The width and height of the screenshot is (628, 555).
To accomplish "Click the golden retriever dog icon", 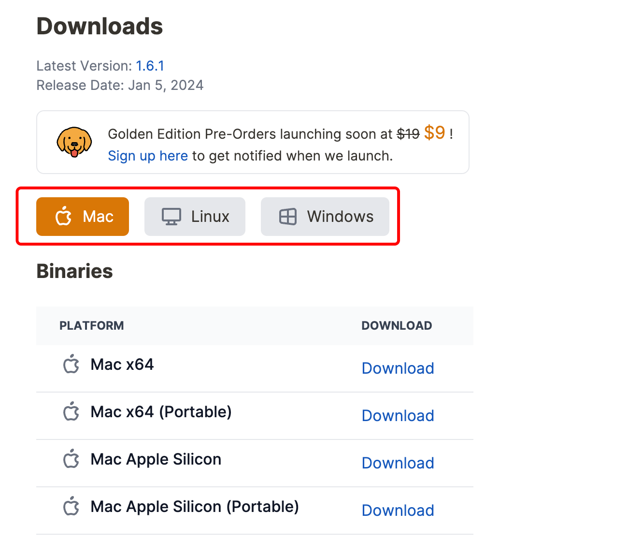I will tap(74, 142).
